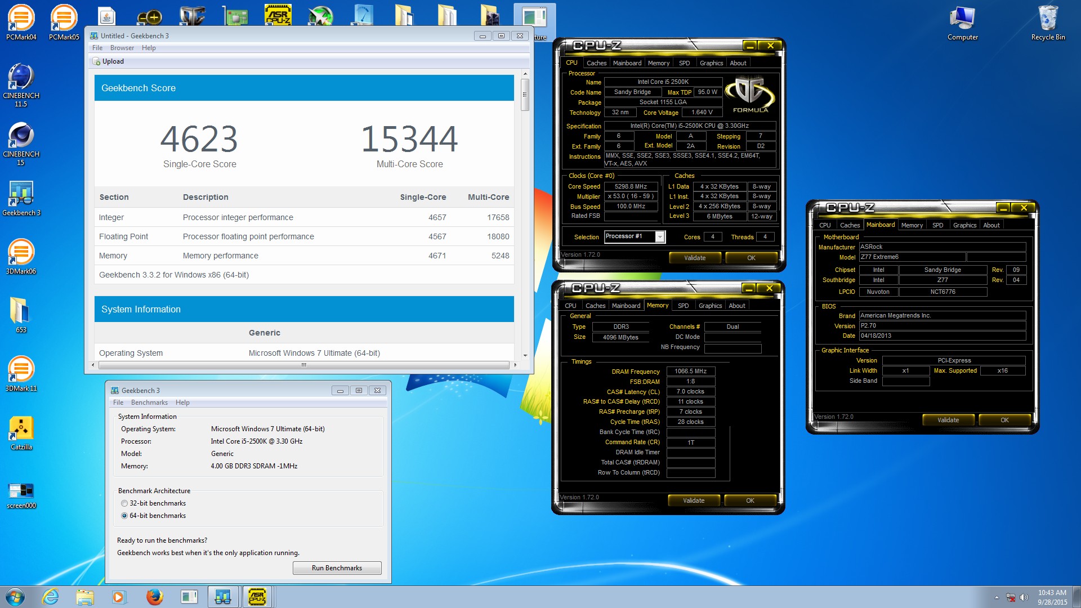Show hidden system tray icons
The width and height of the screenshot is (1081, 608).
(x=997, y=597)
